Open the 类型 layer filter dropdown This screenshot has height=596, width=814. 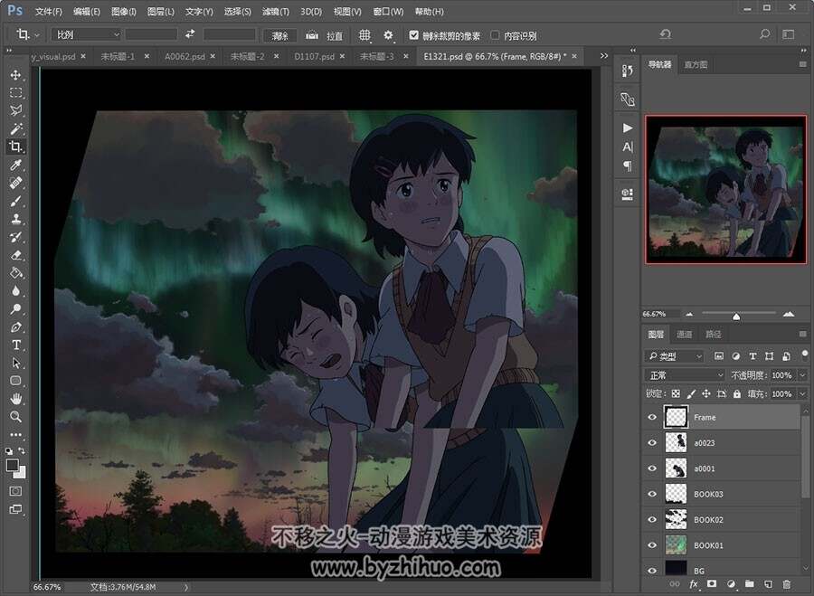tap(674, 356)
